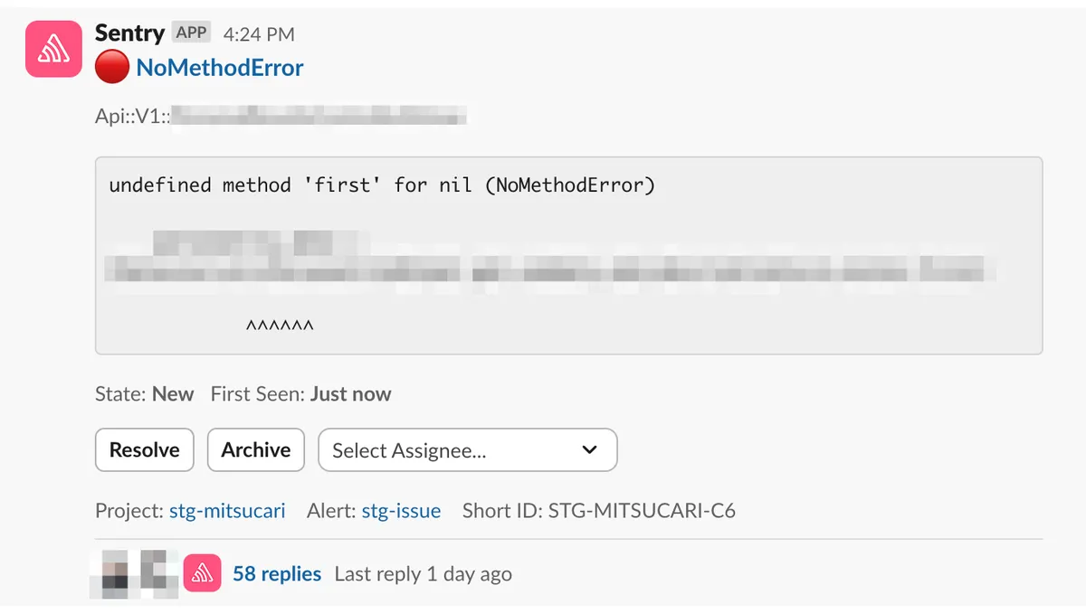
Task: Click the small Sentry icon beside replies
Action: tap(203, 573)
